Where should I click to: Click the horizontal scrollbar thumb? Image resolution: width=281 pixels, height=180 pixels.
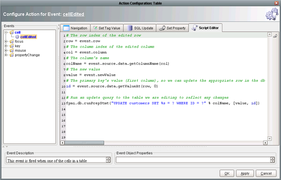coord(84,143)
